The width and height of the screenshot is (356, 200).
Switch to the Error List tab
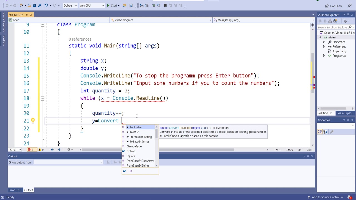pos(15,190)
